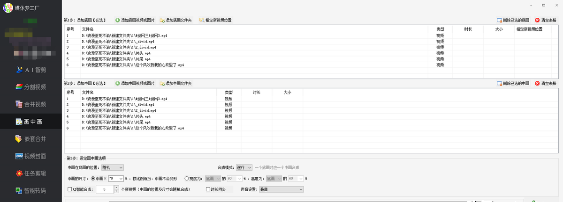Viewport: 563px width, 202px height.
Task: Switch to 合并视频 in the sidebar
Action: (31, 104)
